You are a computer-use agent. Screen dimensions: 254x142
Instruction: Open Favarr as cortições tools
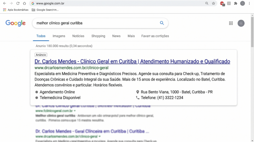155,36
